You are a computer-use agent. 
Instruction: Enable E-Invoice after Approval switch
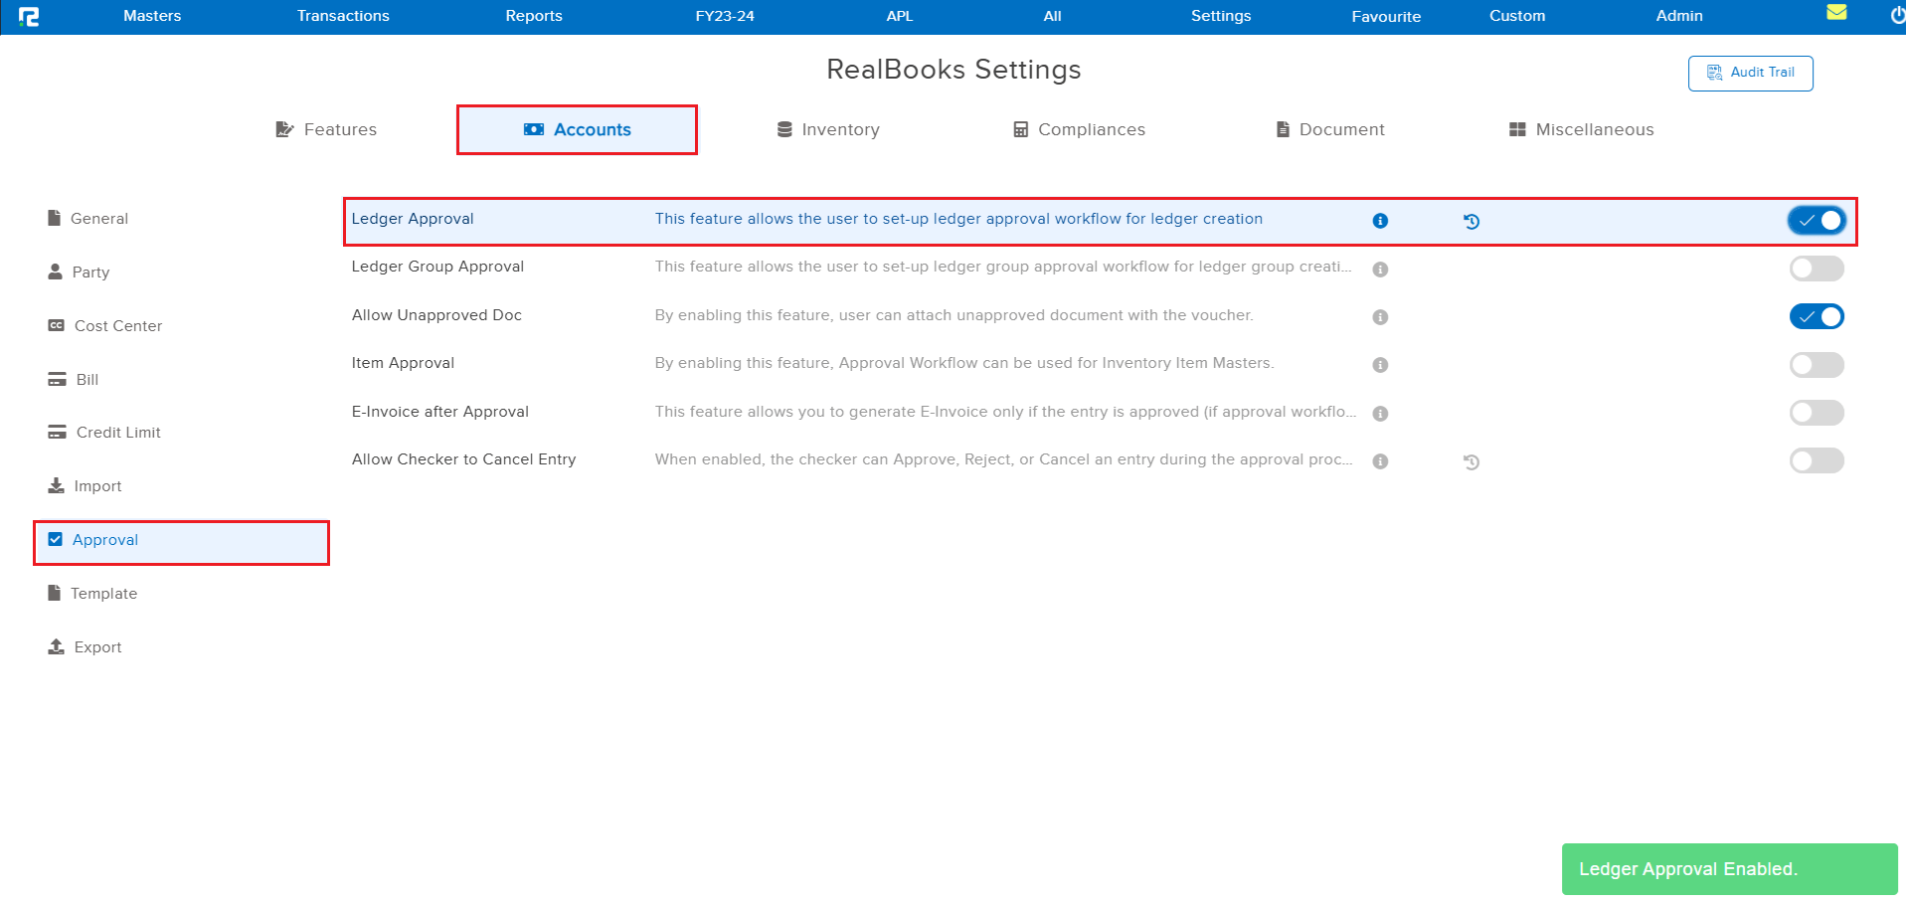(x=1817, y=413)
